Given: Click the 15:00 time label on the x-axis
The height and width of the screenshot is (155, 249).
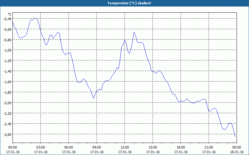Looking at the screenshot, I should [153, 147].
